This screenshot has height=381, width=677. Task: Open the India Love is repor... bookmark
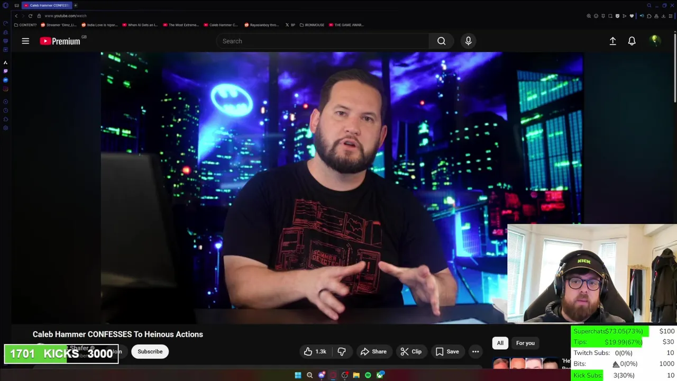point(99,25)
